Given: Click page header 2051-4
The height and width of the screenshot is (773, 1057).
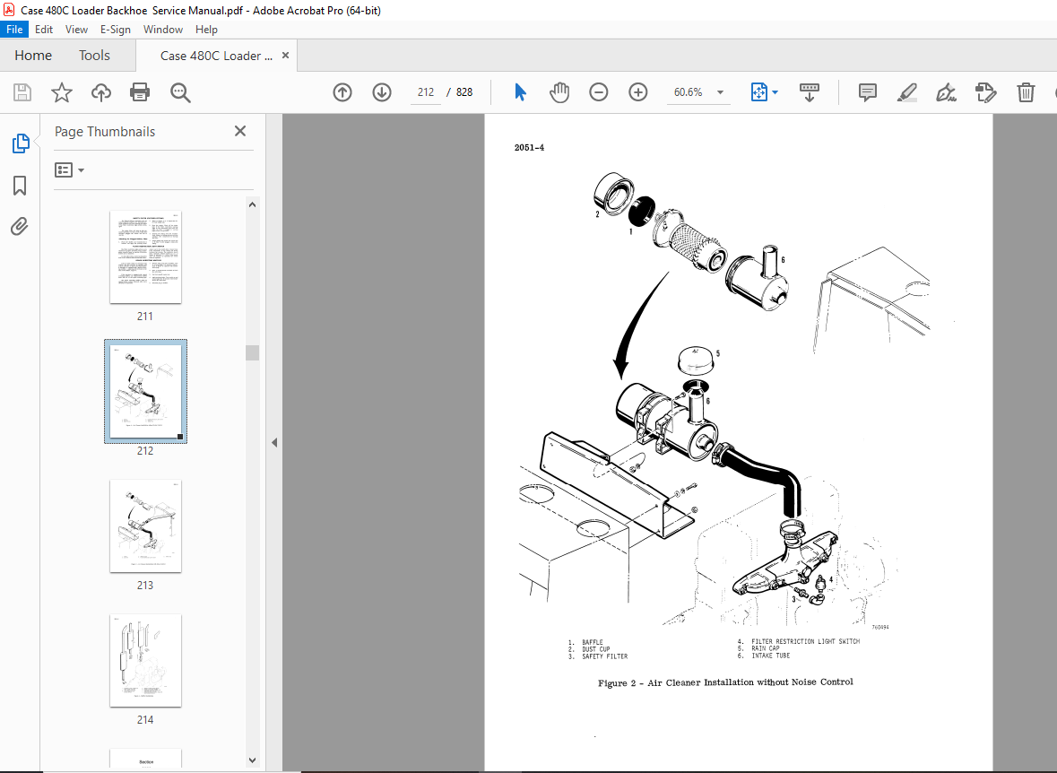Looking at the screenshot, I should 529,148.
